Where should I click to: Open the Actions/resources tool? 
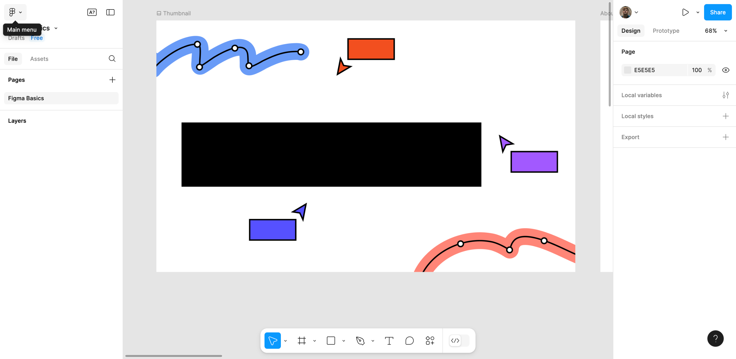430,341
